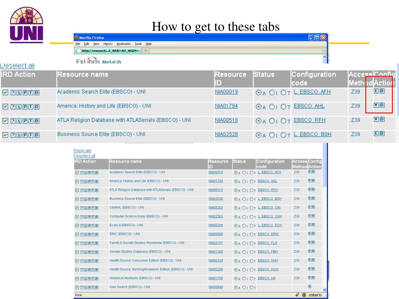399x299 pixels.
Task: Open the History menu in Firefox
Action: (x=108, y=44)
